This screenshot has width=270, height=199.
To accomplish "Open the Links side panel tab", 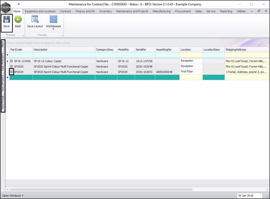I will click(3, 44).
